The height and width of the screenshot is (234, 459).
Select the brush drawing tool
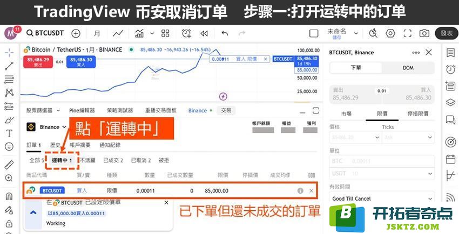pyautogui.click(x=9, y=120)
